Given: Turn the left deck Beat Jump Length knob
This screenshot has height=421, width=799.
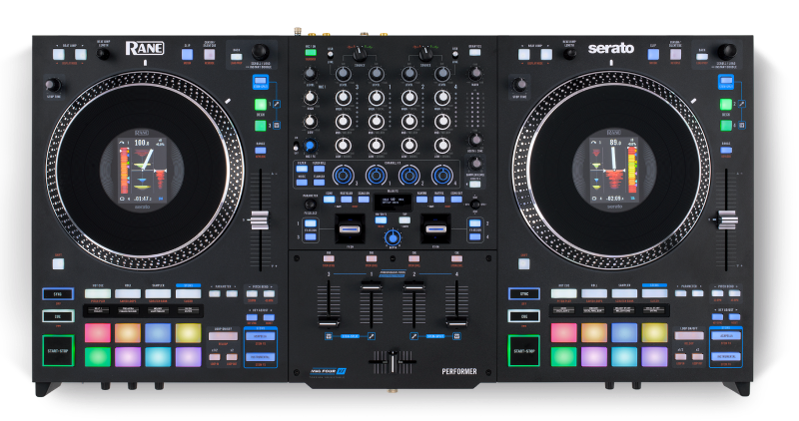Looking at the screenshot, I should pyautogui.click(x=104, y=54).
